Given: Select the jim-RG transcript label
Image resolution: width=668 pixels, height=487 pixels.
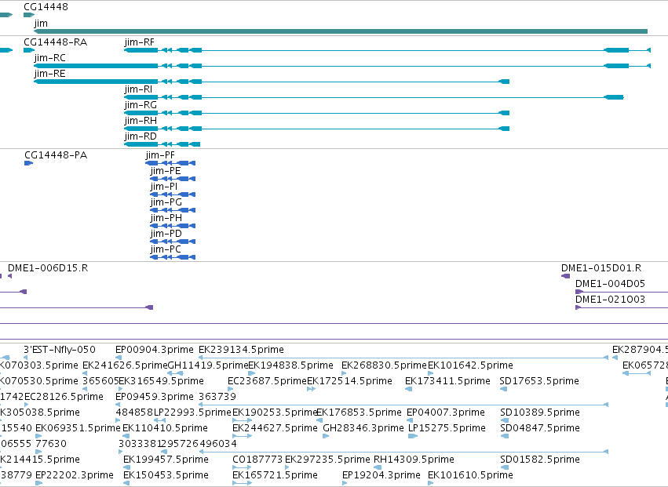Looking at the screenshot, I should 141,105.
